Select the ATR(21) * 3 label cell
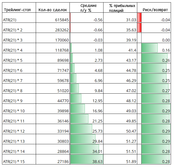 [x=19, y=38]
